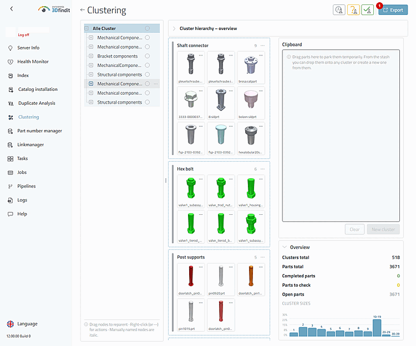Screen dimensions: 416x346
Task: Open the Hex bolt cluster options menu
Action: (263, 169)
